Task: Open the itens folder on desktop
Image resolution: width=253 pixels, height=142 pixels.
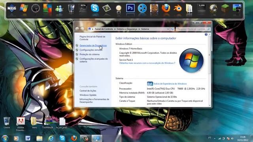Action: 34,123
